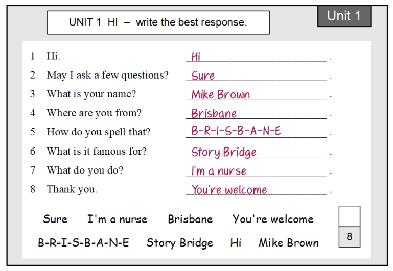Click the spelled-out answer on line 5

[236, 131]
